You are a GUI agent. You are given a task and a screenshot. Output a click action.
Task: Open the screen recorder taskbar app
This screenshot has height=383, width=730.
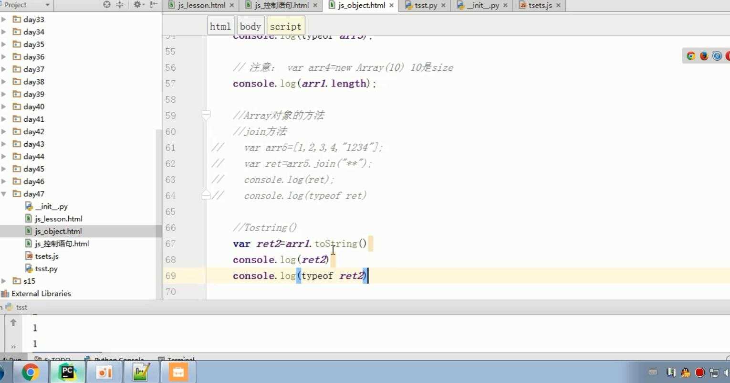point(104,372)
